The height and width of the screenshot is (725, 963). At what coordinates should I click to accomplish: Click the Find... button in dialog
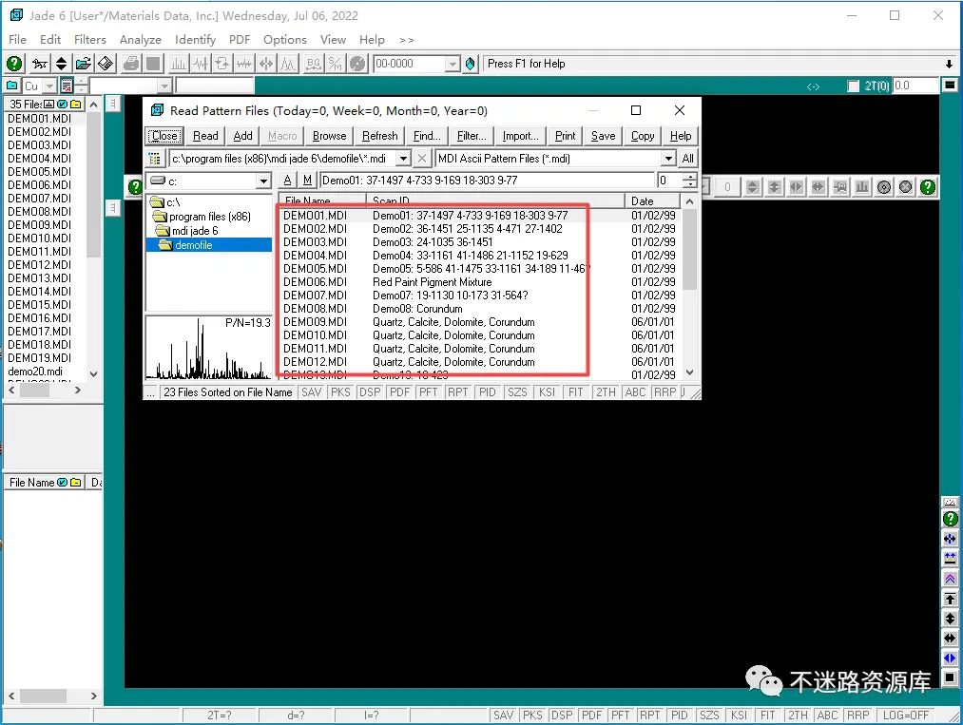pos(427,136)
